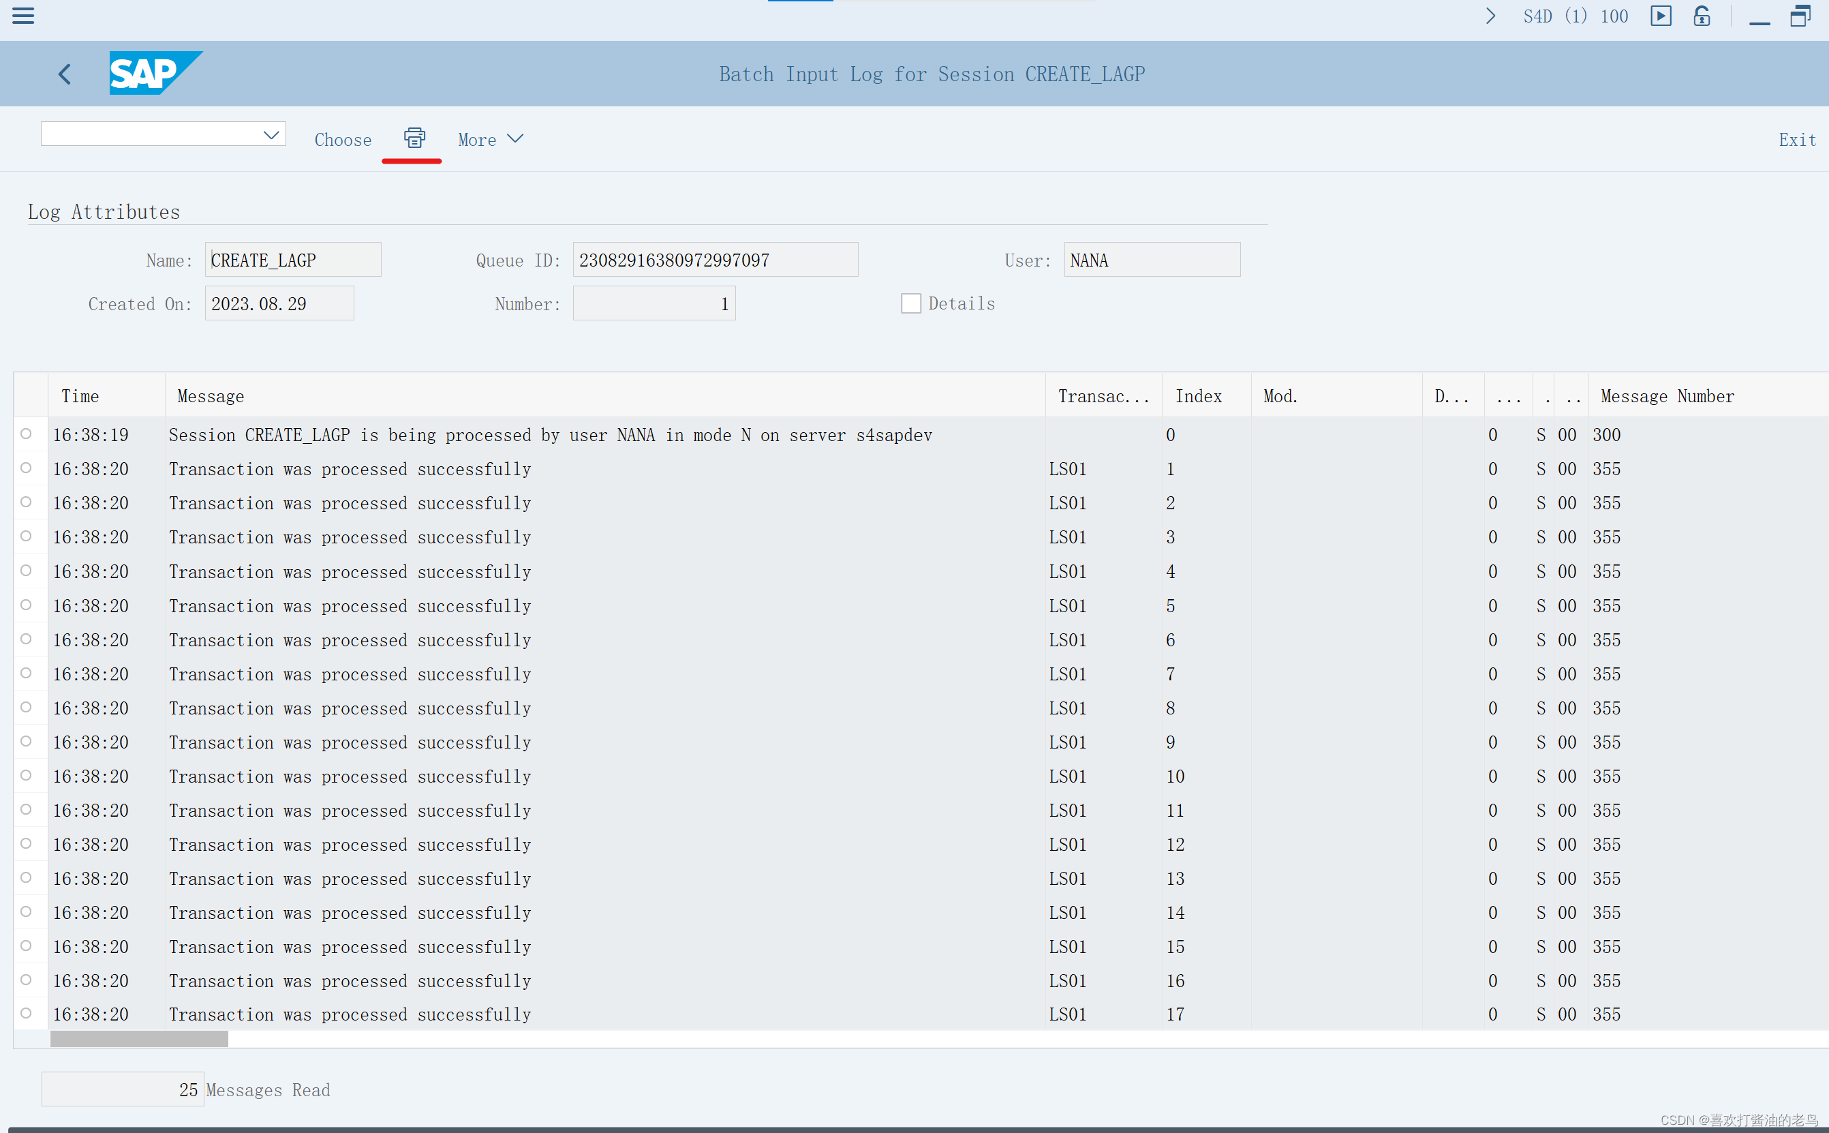This screenshot has height=1133, width=1829.
Task: Enable the Details checkbox
Action: (911, 303)
